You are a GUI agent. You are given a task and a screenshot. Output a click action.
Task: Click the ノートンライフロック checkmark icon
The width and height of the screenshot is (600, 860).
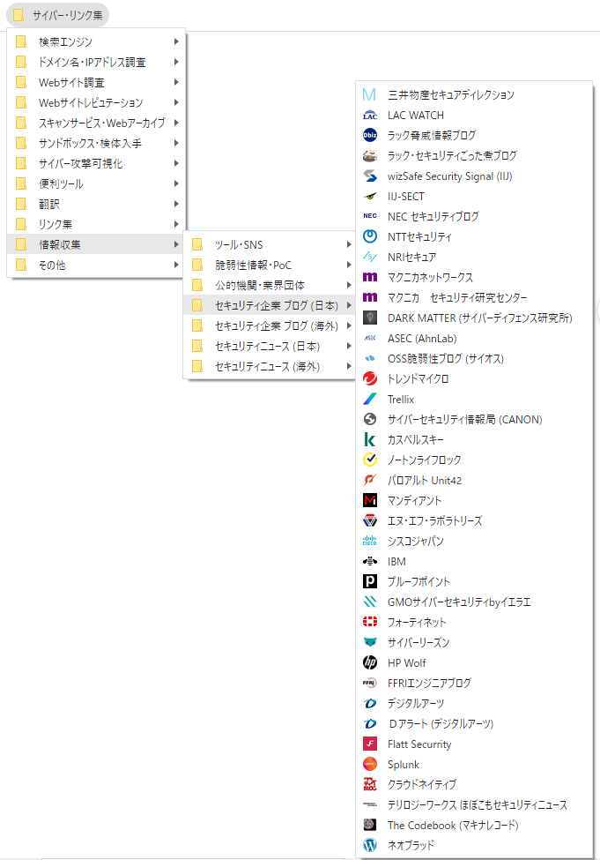tap(370, 460)
